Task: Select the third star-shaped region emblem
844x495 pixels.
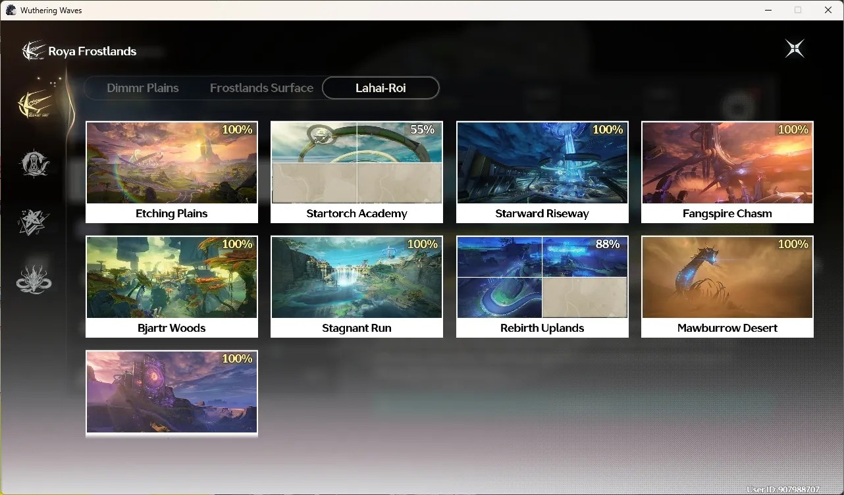Action: (x=34, y=222)
